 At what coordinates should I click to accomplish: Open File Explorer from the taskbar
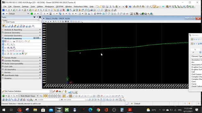click(35, 110)
